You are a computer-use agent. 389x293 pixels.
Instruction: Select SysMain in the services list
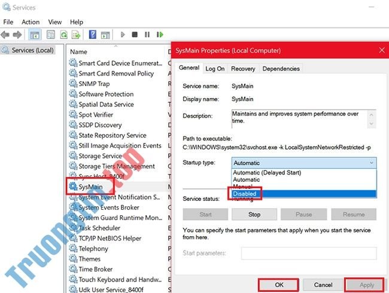tap(90, 187)
